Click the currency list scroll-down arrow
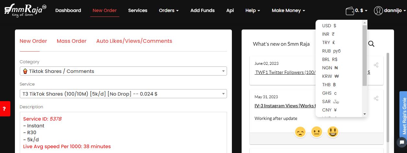The width and height of the screenshot is (407, 153). click(365, 114)
